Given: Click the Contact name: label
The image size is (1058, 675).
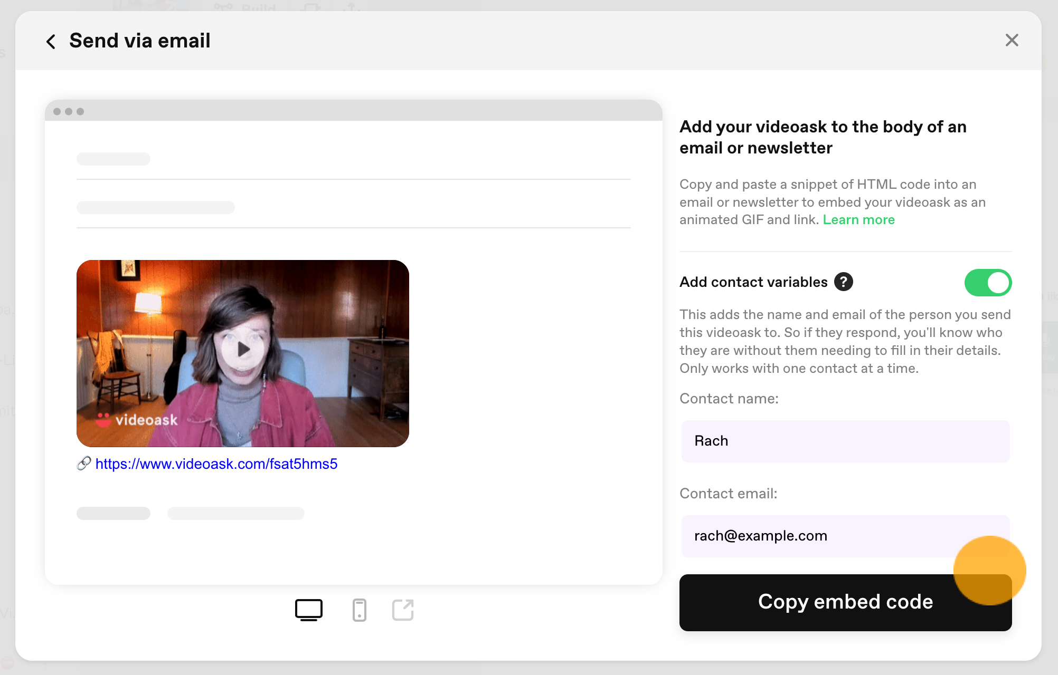Looking at the screenshot, I should (729, 399).
